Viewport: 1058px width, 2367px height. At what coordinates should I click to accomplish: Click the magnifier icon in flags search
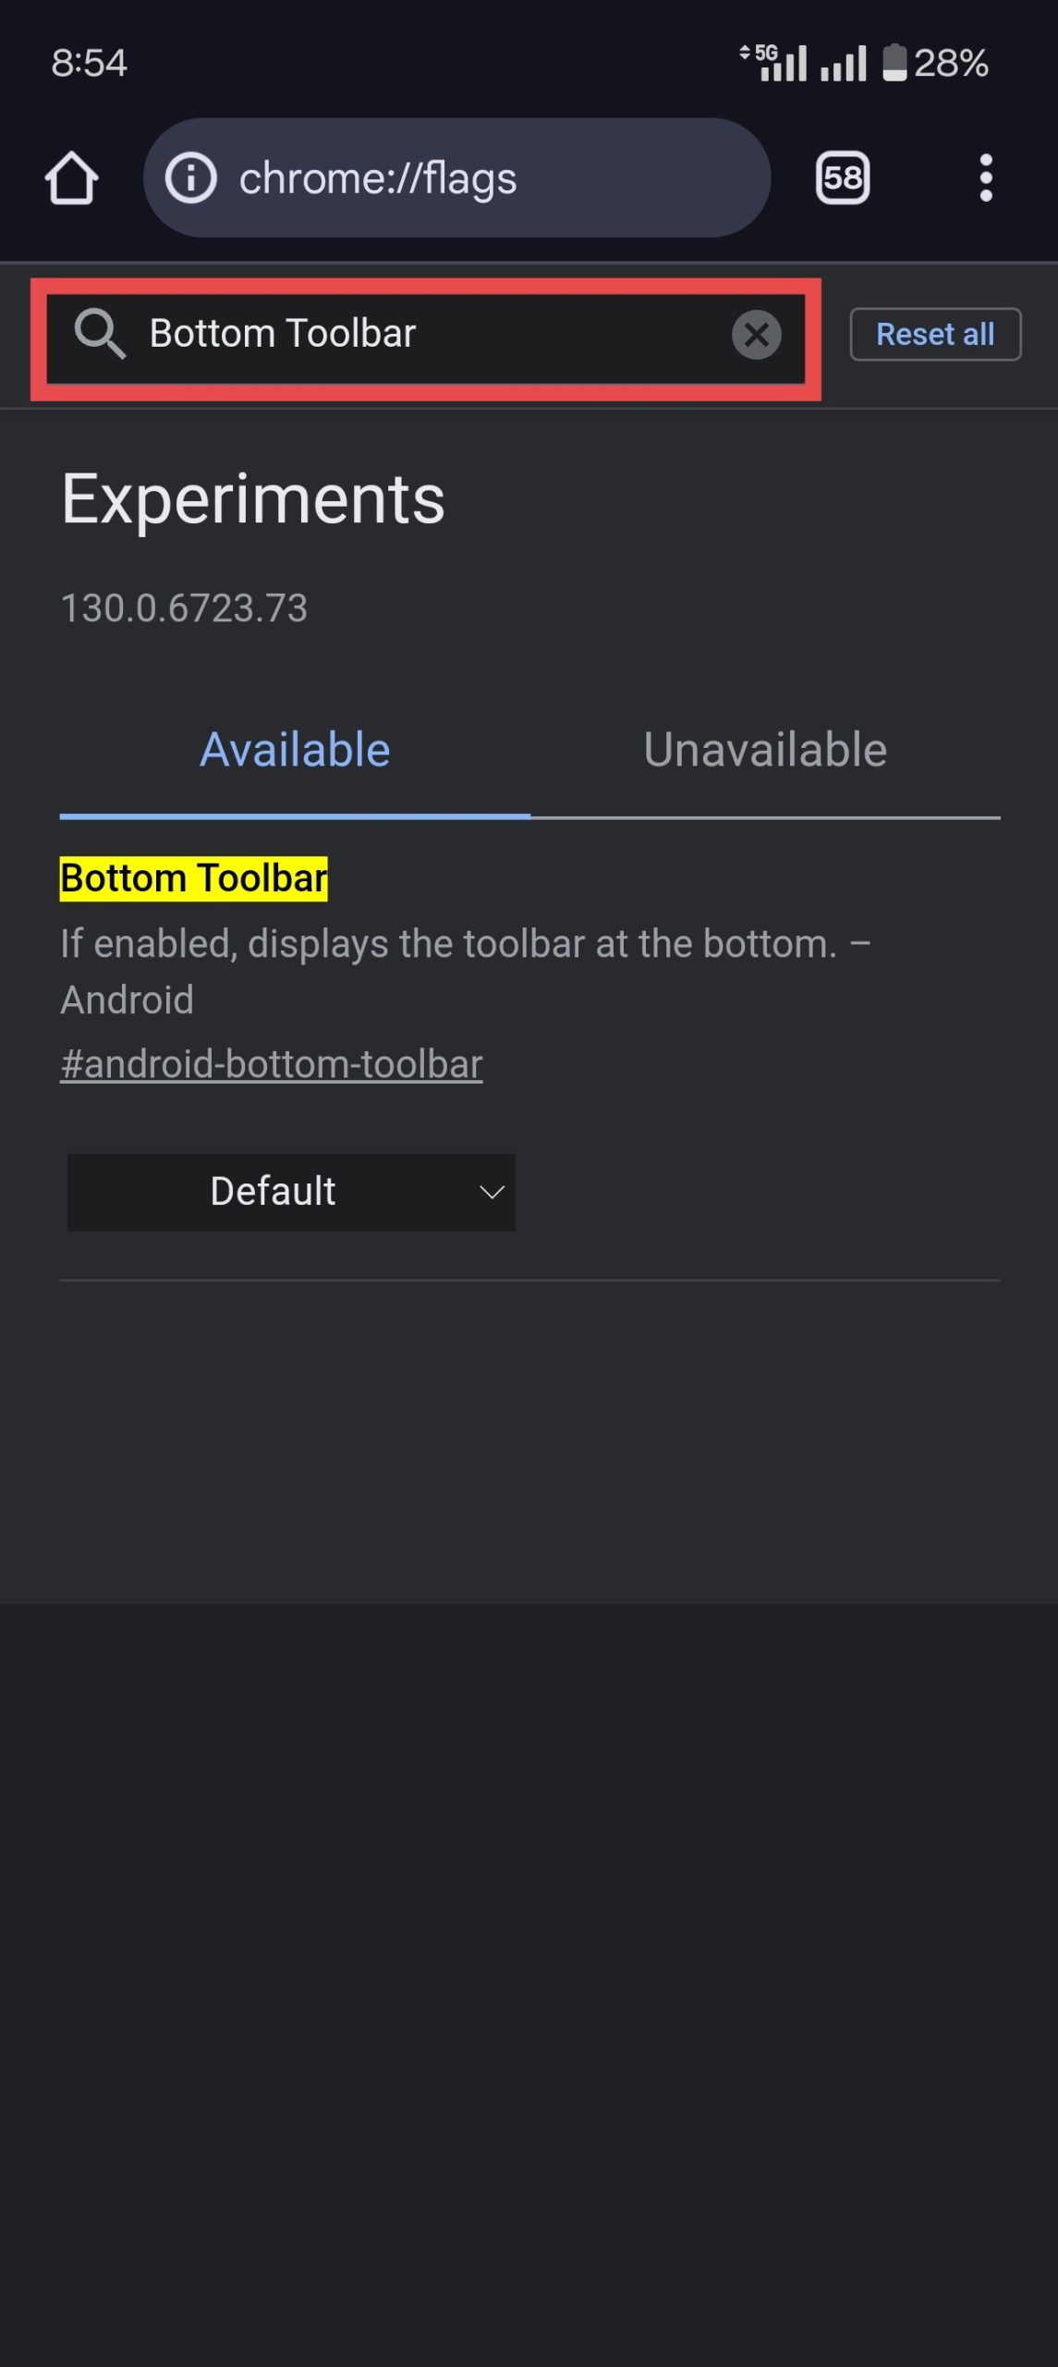99,334
